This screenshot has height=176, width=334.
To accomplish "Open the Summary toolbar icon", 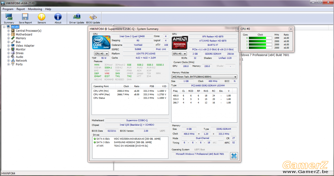I will tap(9, 18).
